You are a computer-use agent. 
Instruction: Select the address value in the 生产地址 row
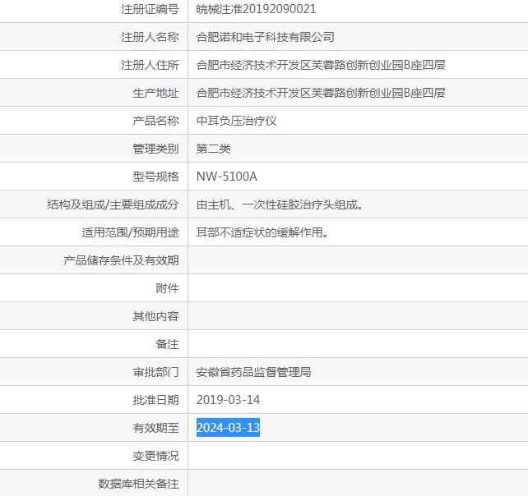(321, 93)
